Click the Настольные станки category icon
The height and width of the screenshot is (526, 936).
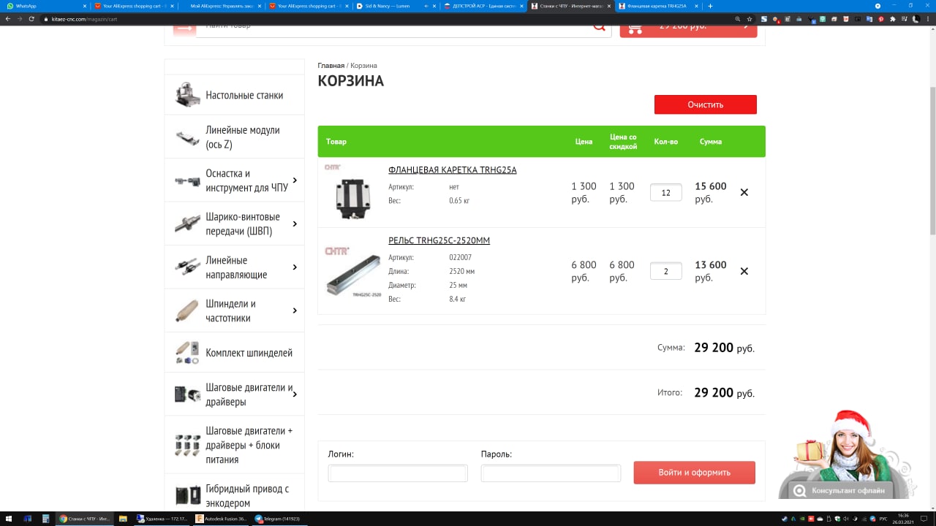[188, 95]
